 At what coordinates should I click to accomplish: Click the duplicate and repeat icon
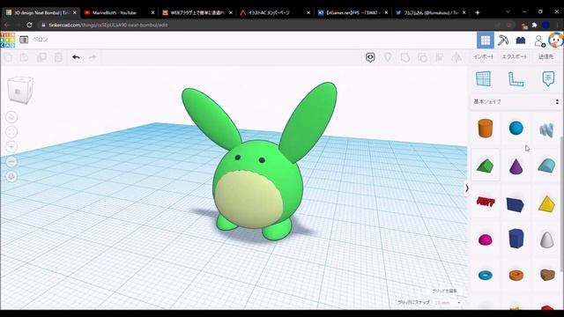point(41,57)
